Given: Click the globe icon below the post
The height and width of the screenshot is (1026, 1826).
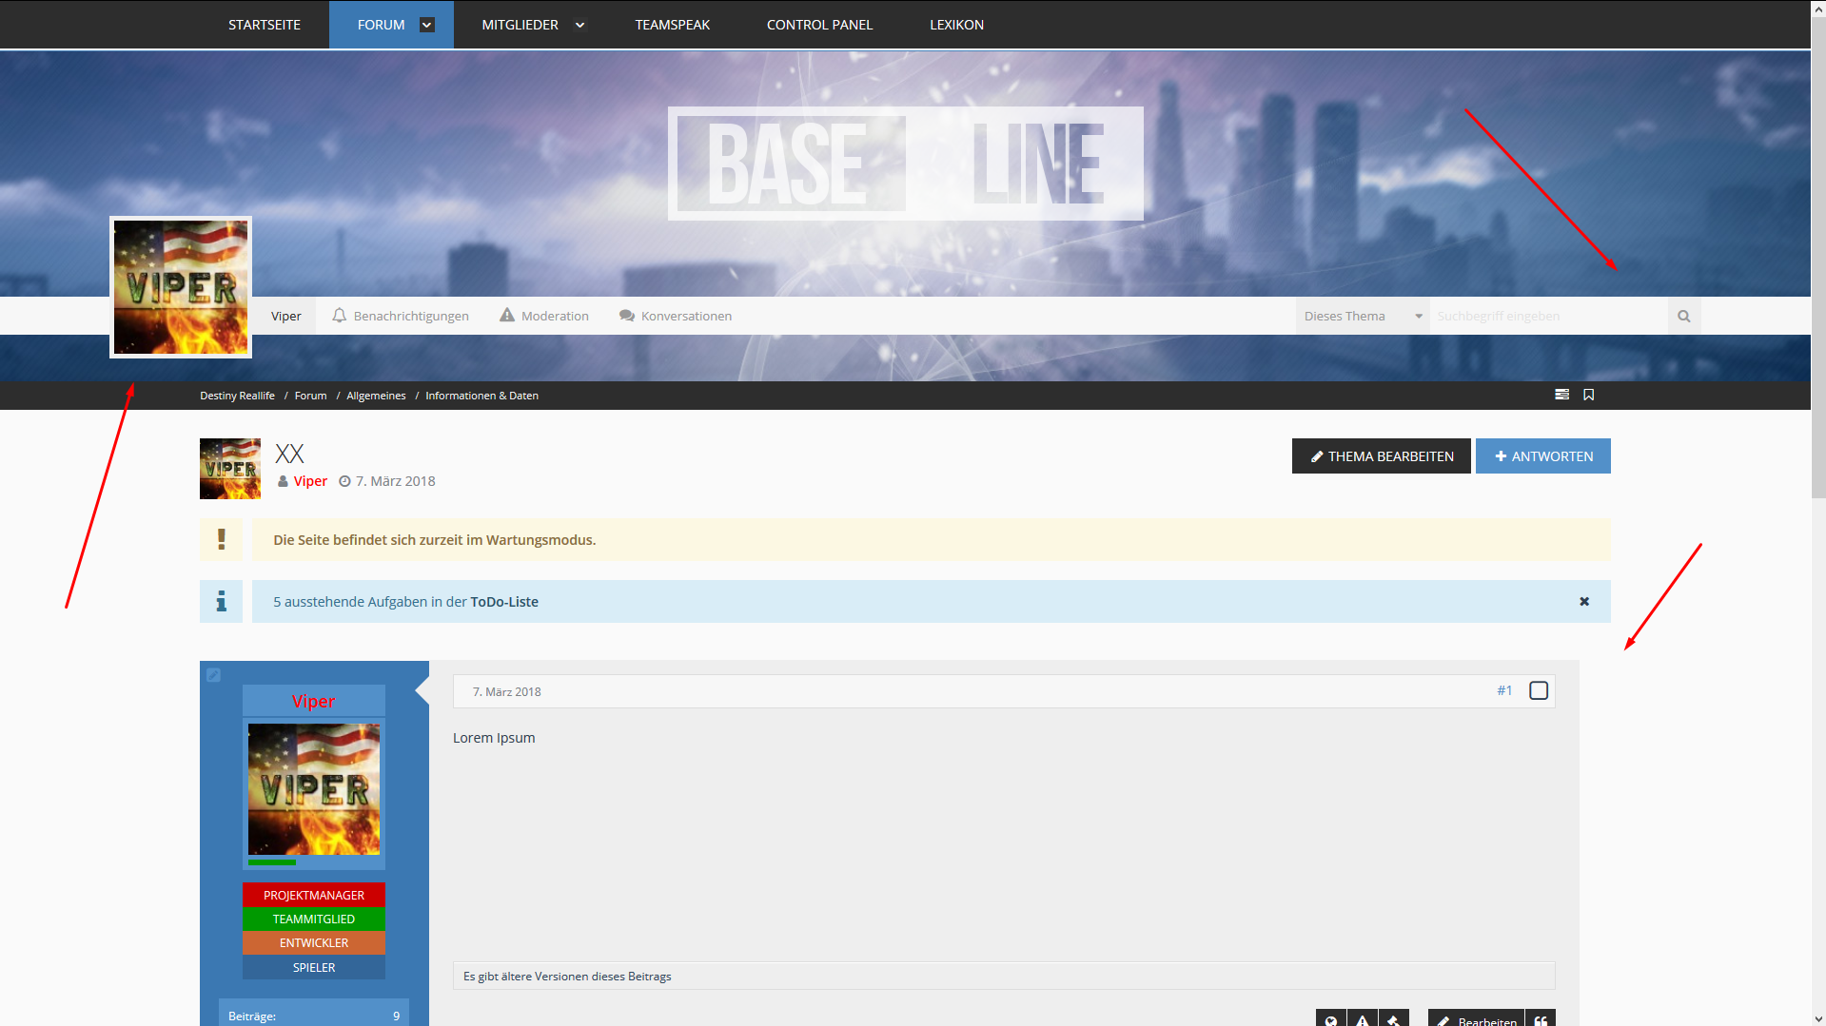Looking at the screenshot, I should pyautogui.click(x=1331, y=1019).
